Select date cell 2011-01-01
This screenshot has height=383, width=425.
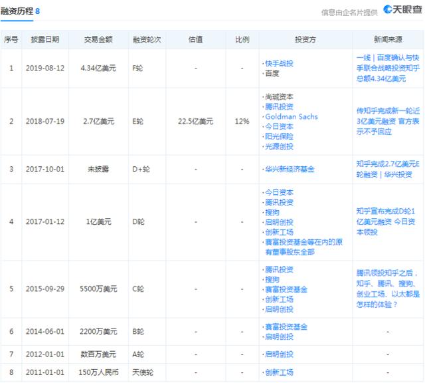[x=45, y=372]
